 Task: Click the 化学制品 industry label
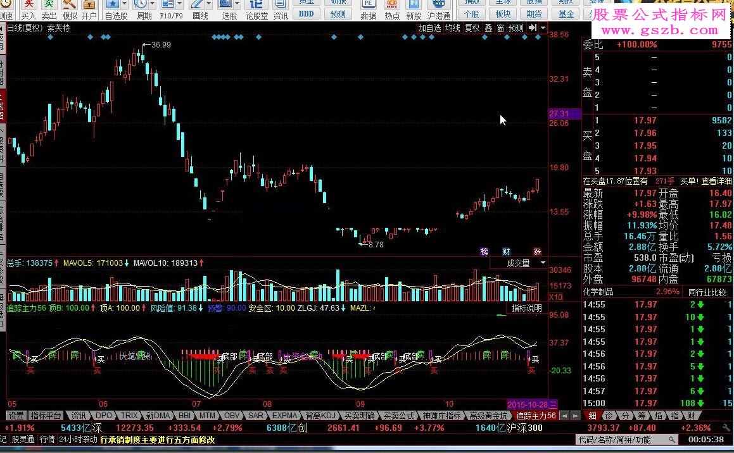(x=598, y=292)
